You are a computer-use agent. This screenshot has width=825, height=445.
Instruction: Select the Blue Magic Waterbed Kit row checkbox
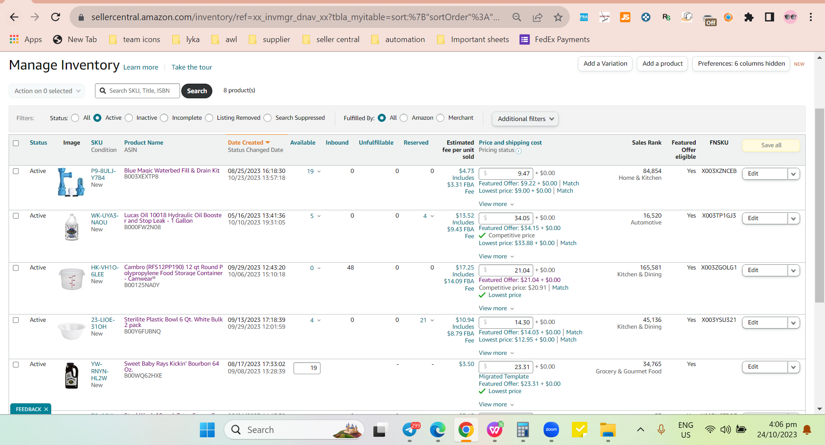(16, 171)
